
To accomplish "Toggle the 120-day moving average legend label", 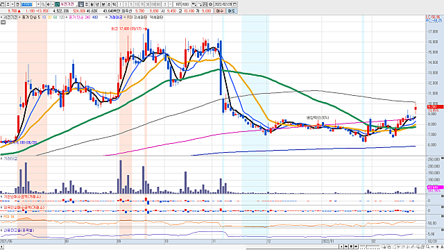I will pos(62,17).
